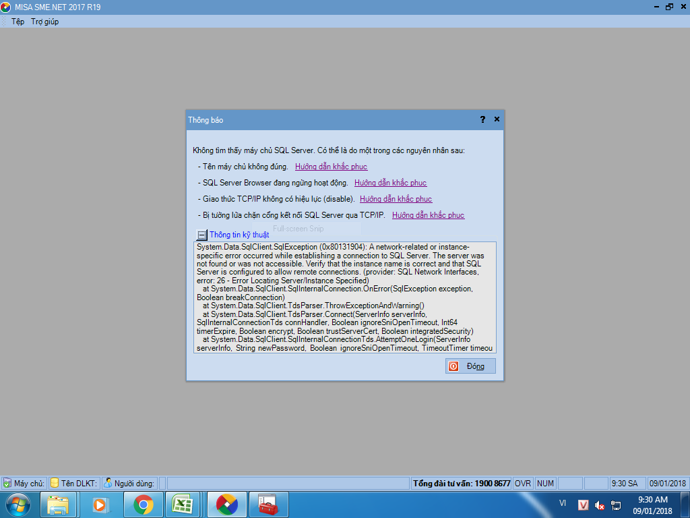
Task: Open the red toolbox taskbar application
Action: pos(268,505)
